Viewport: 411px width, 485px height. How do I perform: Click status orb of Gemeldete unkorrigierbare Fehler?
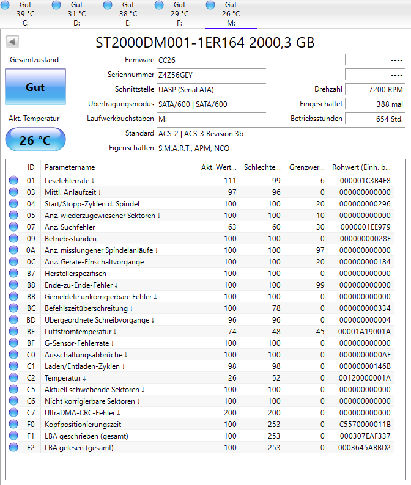tap(13, 296)
